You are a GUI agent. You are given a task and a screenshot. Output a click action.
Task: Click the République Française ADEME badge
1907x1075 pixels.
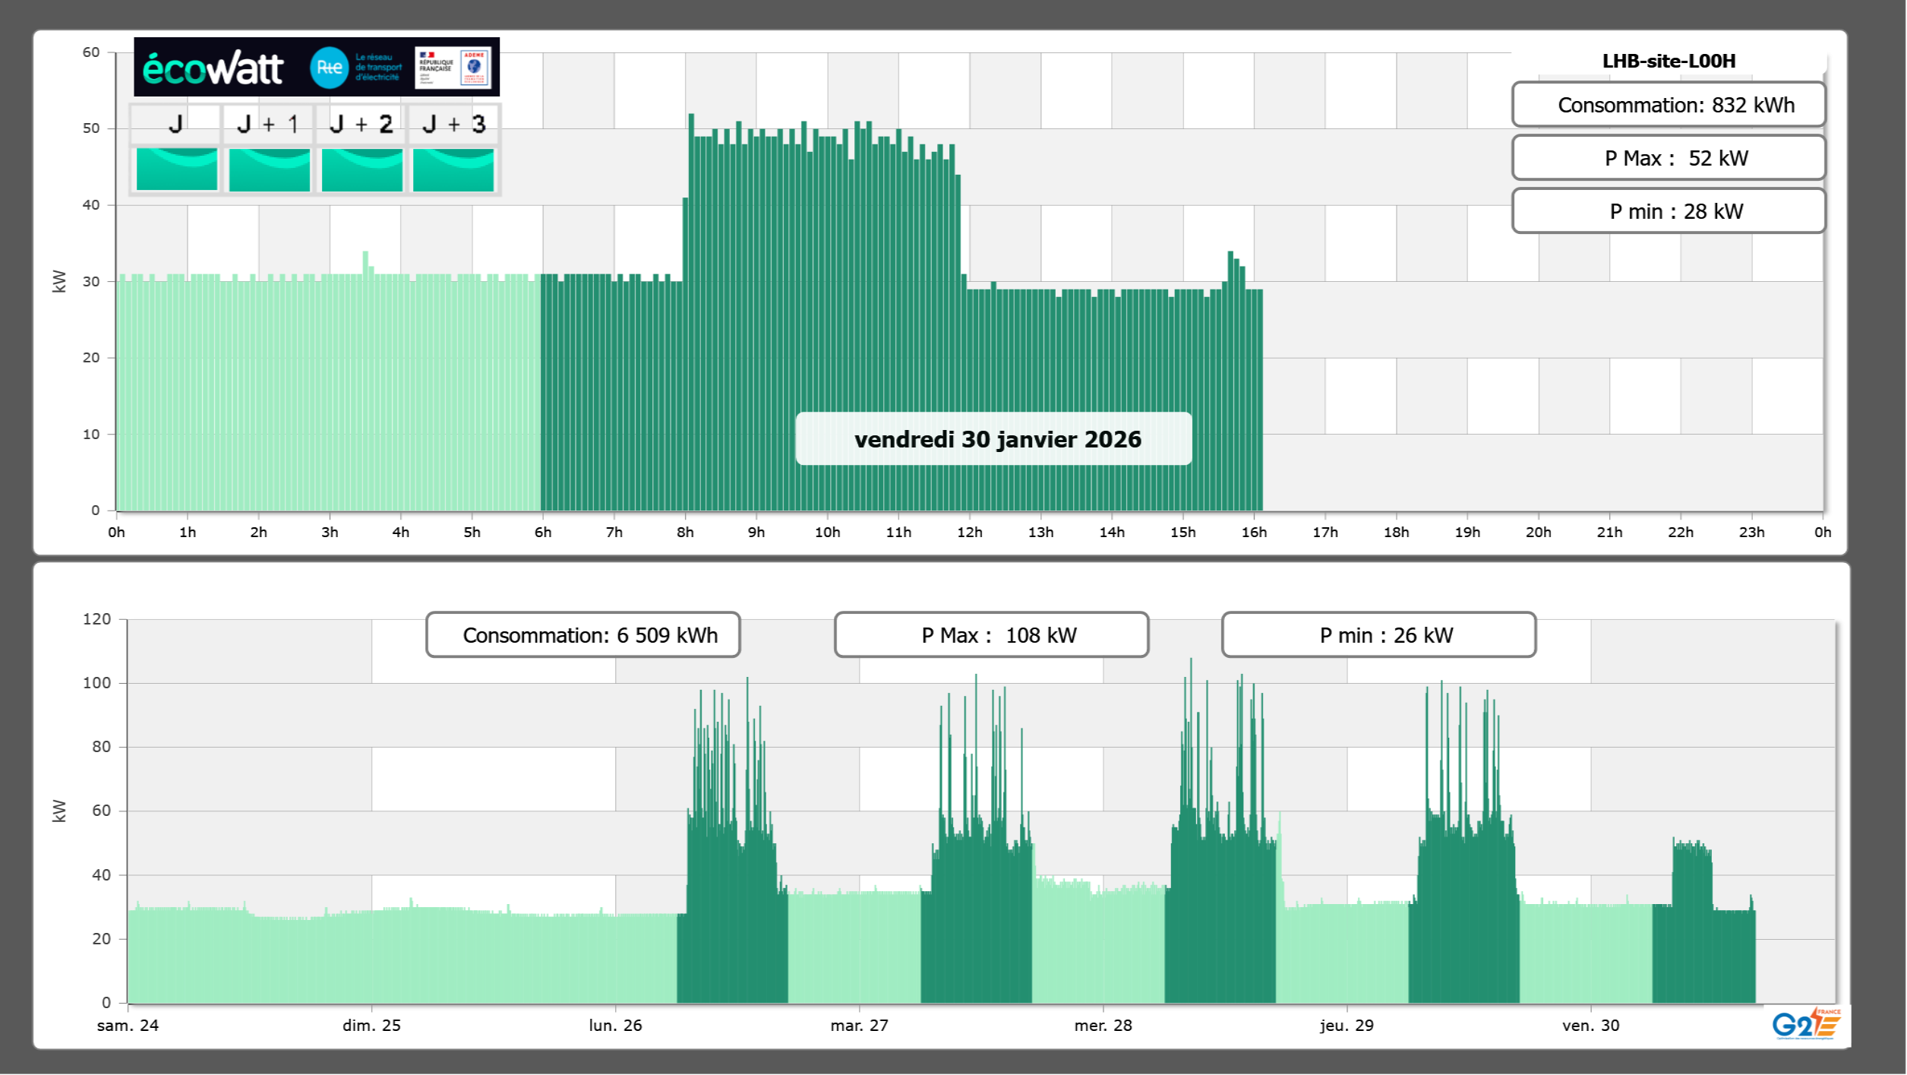coord(453,68)
